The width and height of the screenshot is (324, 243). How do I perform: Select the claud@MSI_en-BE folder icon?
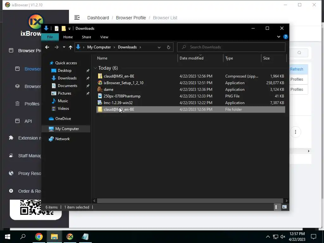click(100, 109)
